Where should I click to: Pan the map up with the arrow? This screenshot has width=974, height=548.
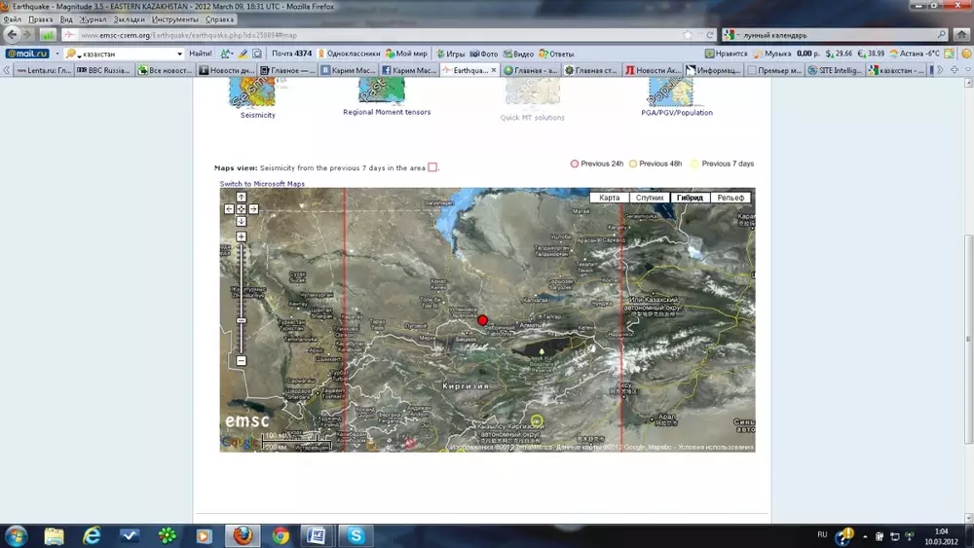pyautogui.click(x=242, y=198)
